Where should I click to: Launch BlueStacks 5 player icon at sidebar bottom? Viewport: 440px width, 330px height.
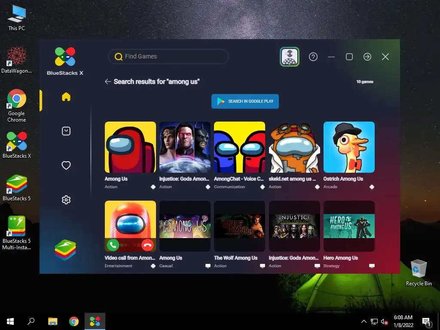pos(65,250)
